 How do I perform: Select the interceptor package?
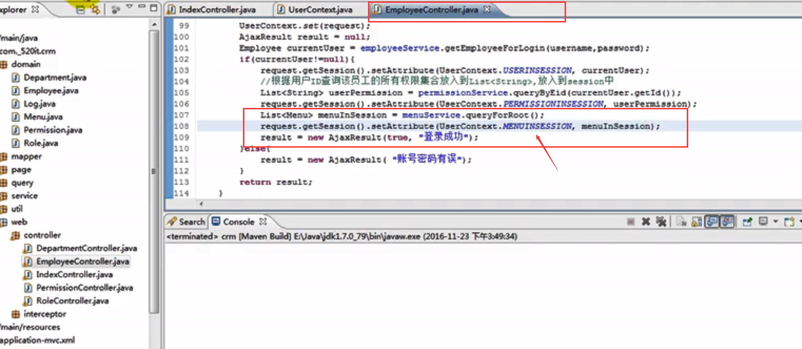(44, 314)
